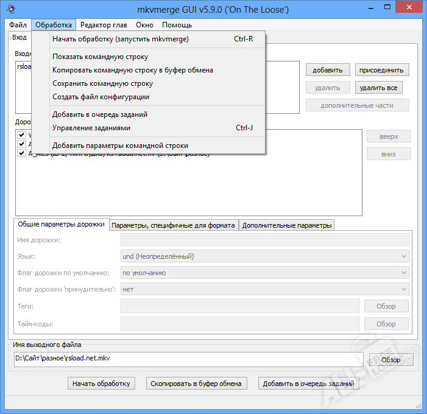Viewport: 427px width, 414px height.
Task: Open the Редактор глав menu
Action: point(104,25)
